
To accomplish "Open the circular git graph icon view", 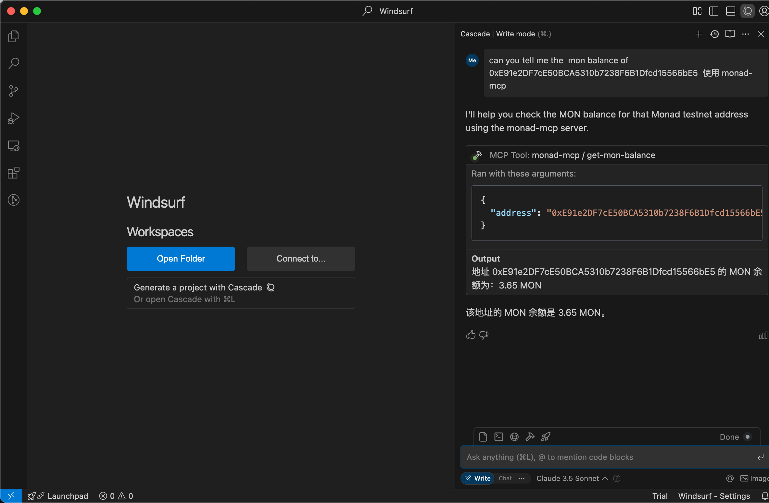I will click(x=13, y=200).
